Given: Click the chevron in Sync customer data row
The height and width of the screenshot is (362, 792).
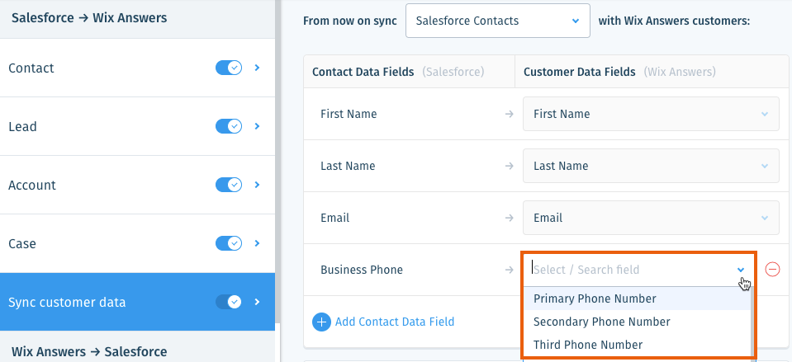Looking at the screenshot, I should 257,302.
